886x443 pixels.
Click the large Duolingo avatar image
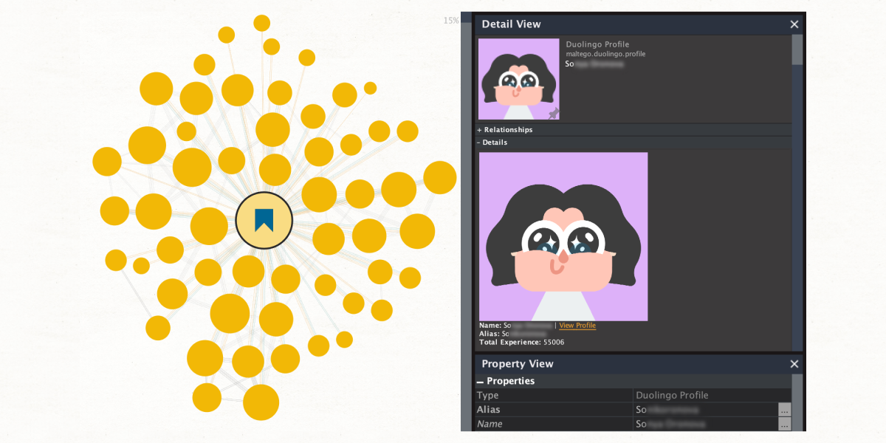tap(563, 237)
